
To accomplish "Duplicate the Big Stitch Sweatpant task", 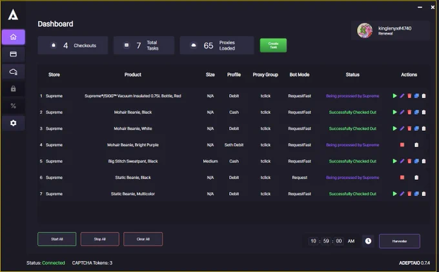I will (416, 161).
